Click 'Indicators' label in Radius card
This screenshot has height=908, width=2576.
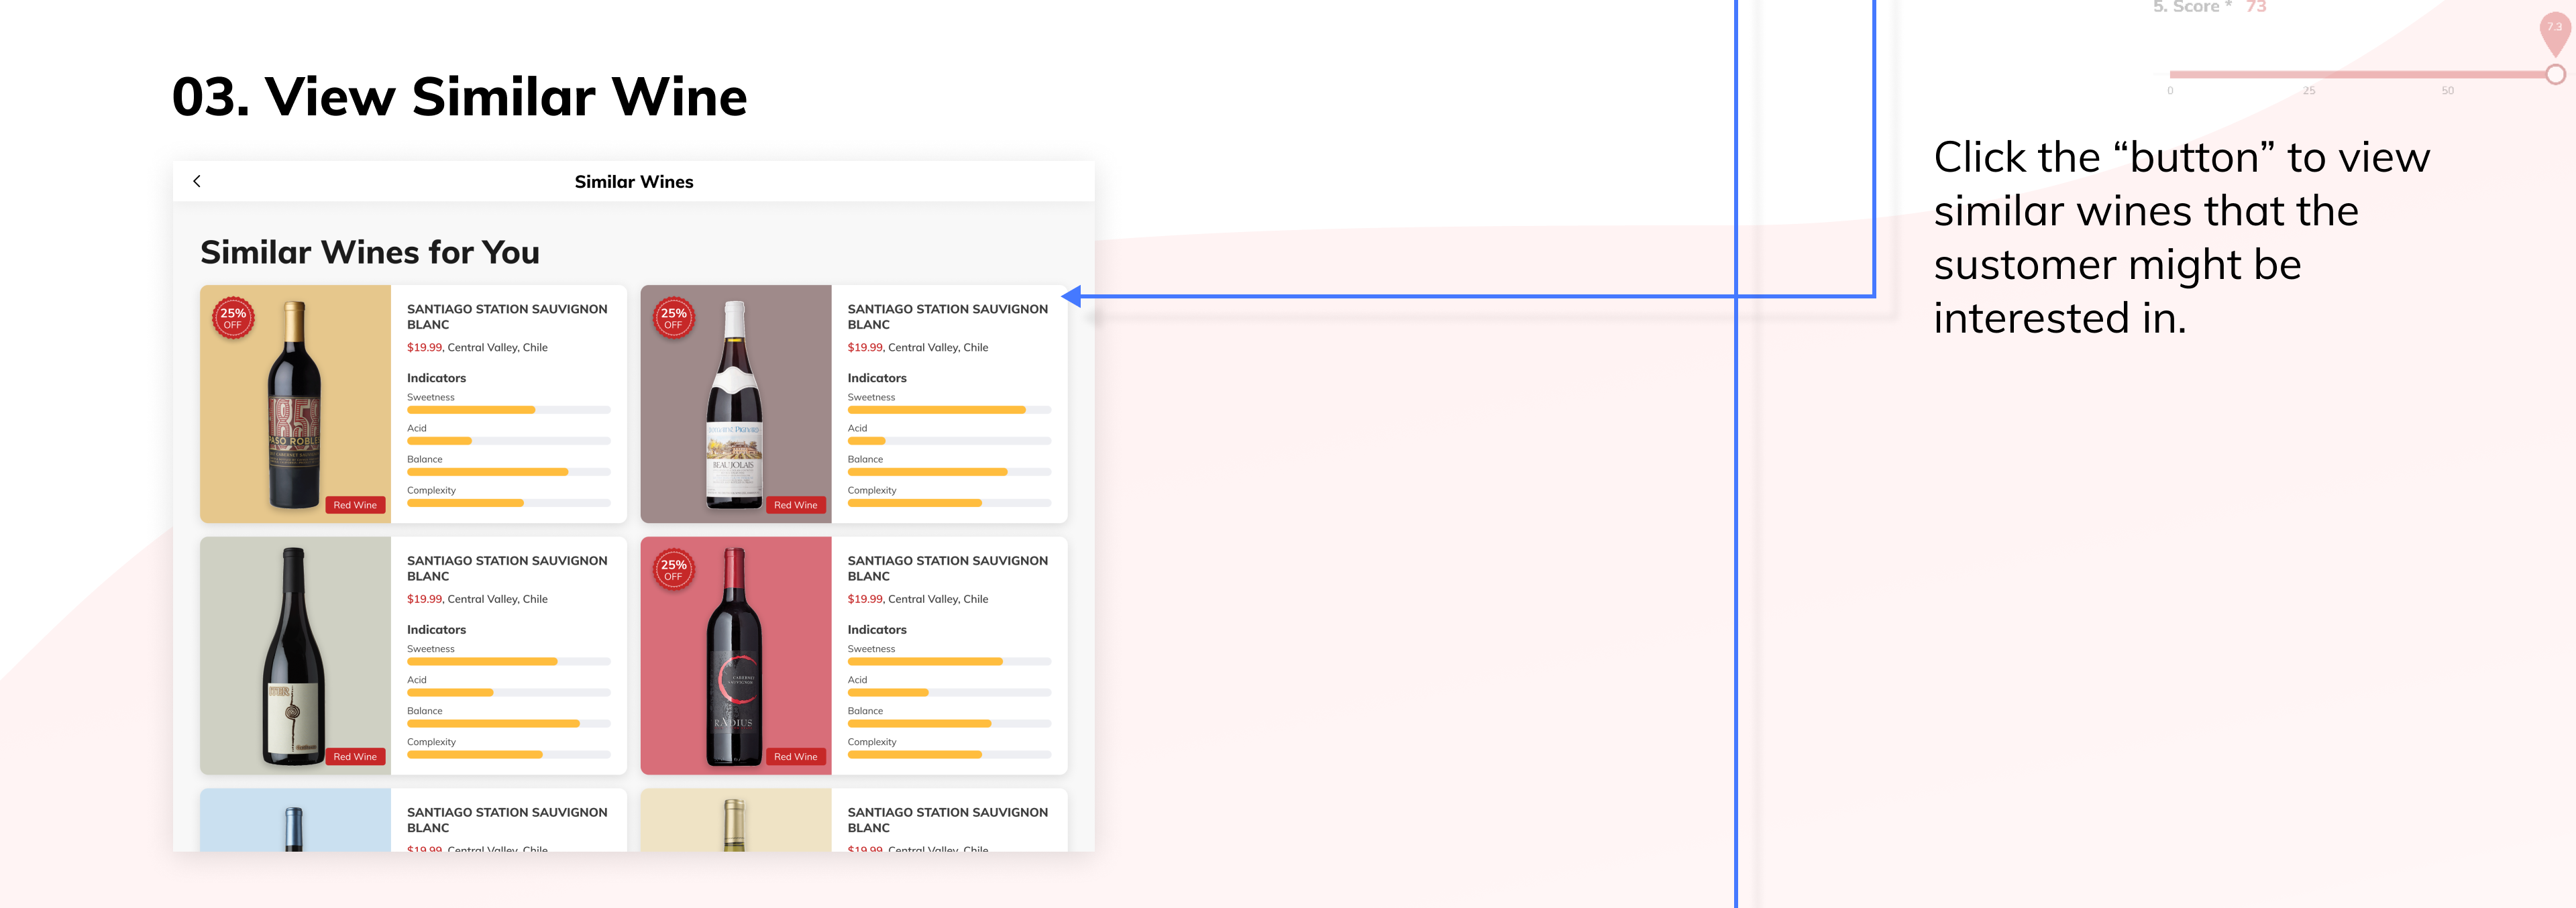[877, 630]
